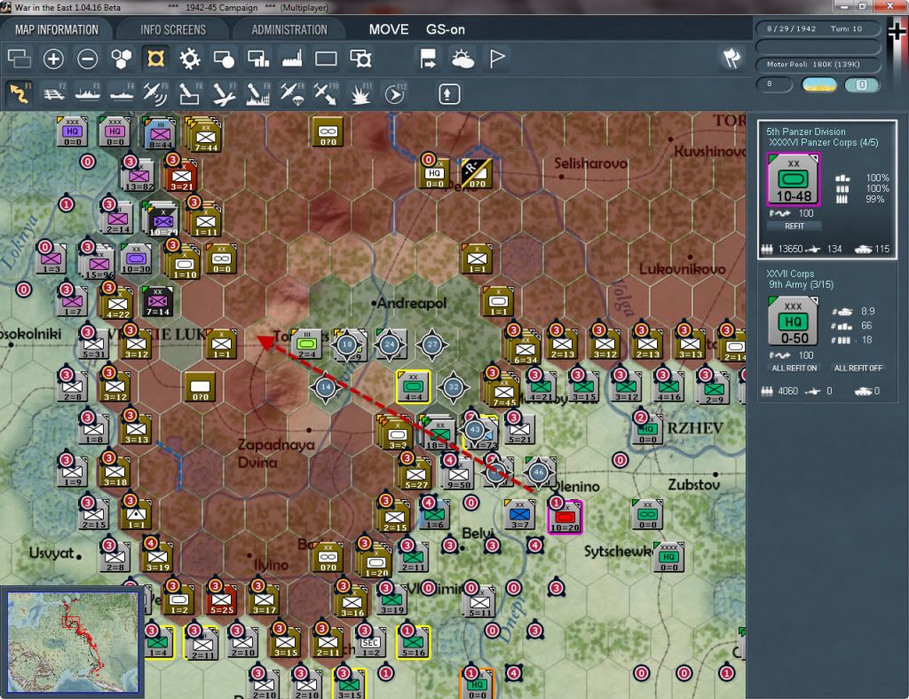This screenshot has height=699, width=909.
Task: Select the air unit marker numbered 14
Action: [325, 387]
